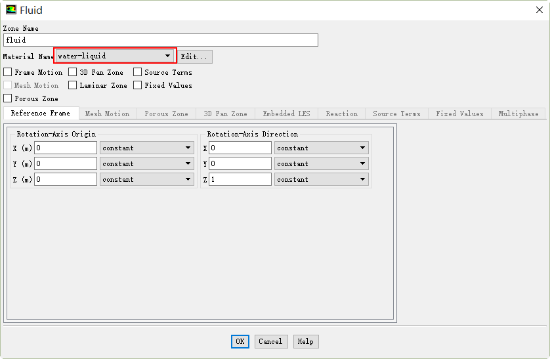Switch to the Fixed Values tab
Screen dimensions: 550x359
tap(460, 114)
